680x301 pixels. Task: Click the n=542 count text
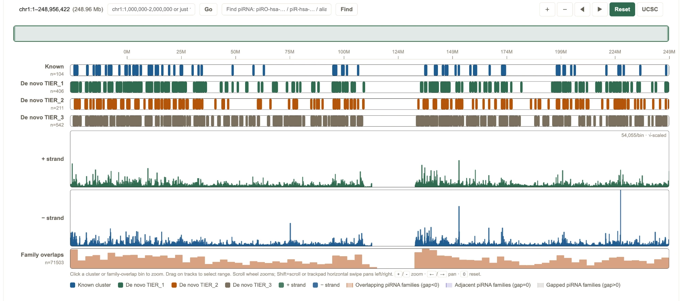click(x=57, y=125)
